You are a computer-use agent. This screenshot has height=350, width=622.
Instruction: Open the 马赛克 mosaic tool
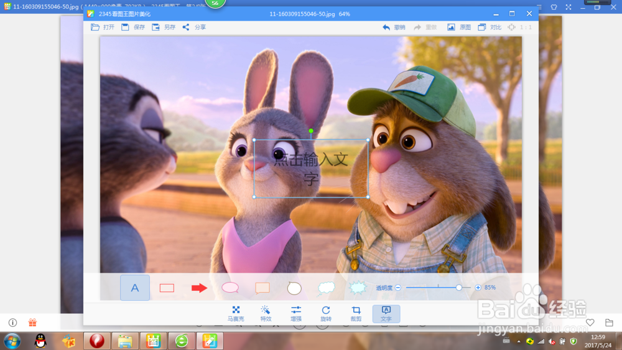click(236, 313)
